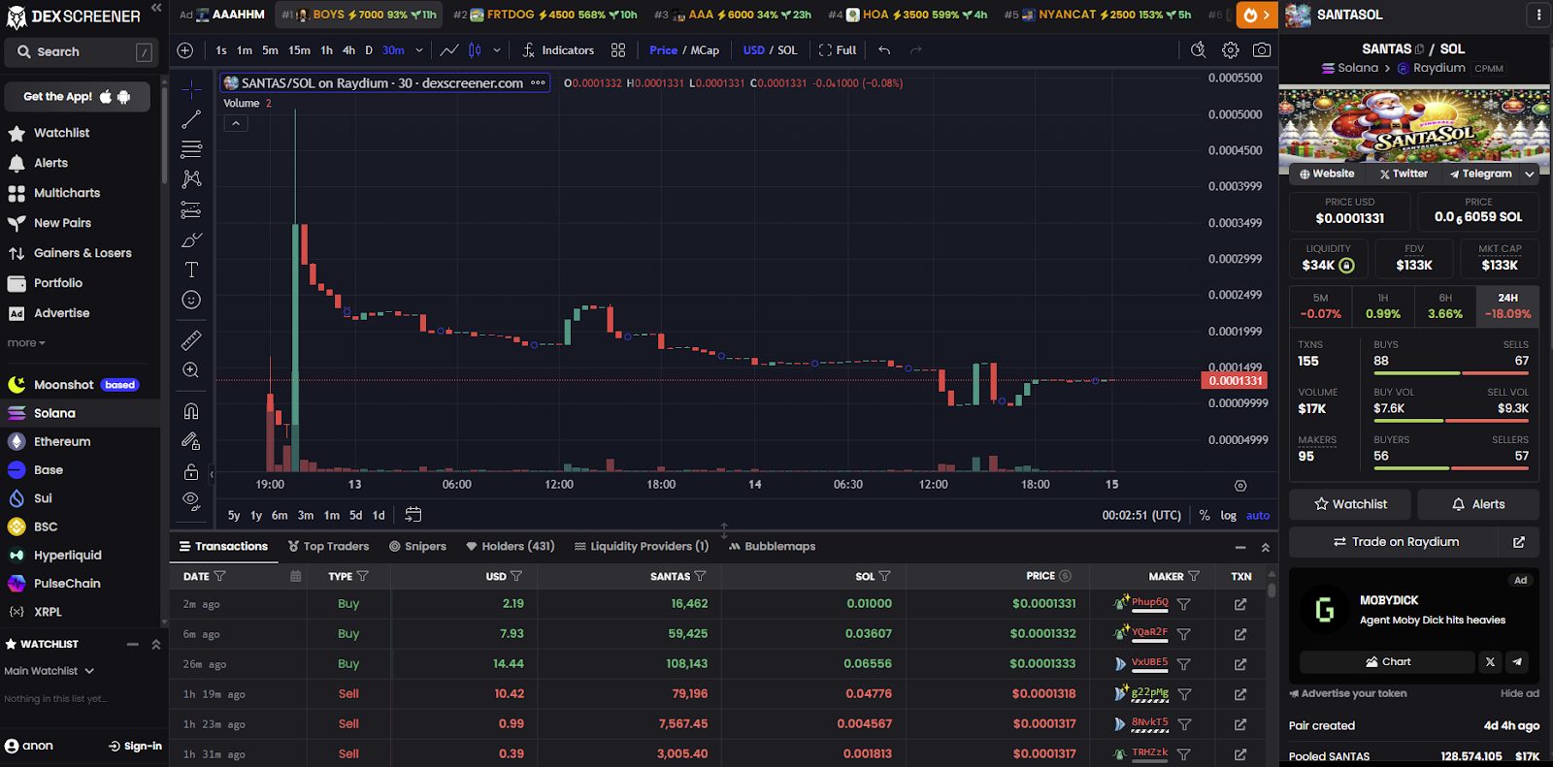1553x767 pixels.
Task: Collapse the volume indicator legend
Action: pos(236,123)
